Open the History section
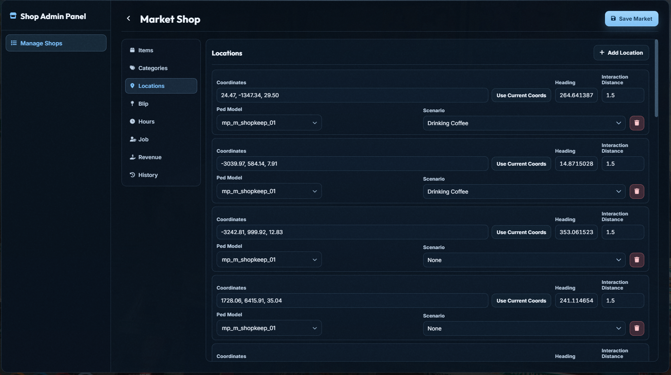The height and width of the screenshot is (375, 671). point(161,175)
